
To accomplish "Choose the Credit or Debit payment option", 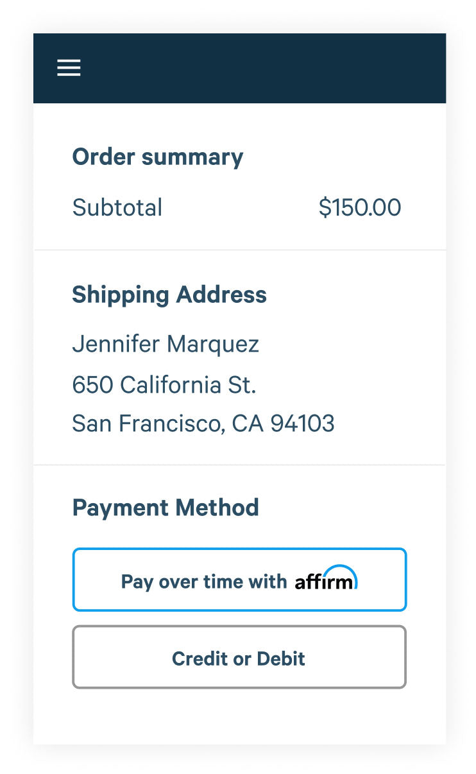I will (239, 658).
